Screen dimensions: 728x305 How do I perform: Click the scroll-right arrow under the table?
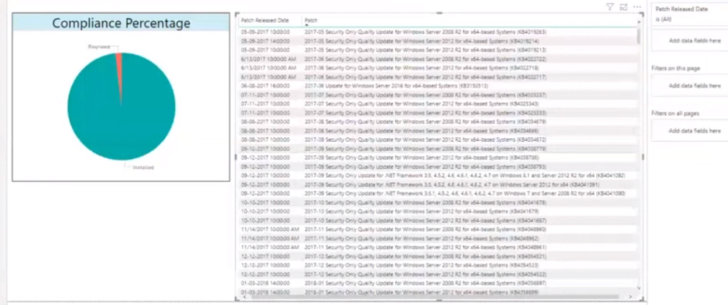(630, 296)
